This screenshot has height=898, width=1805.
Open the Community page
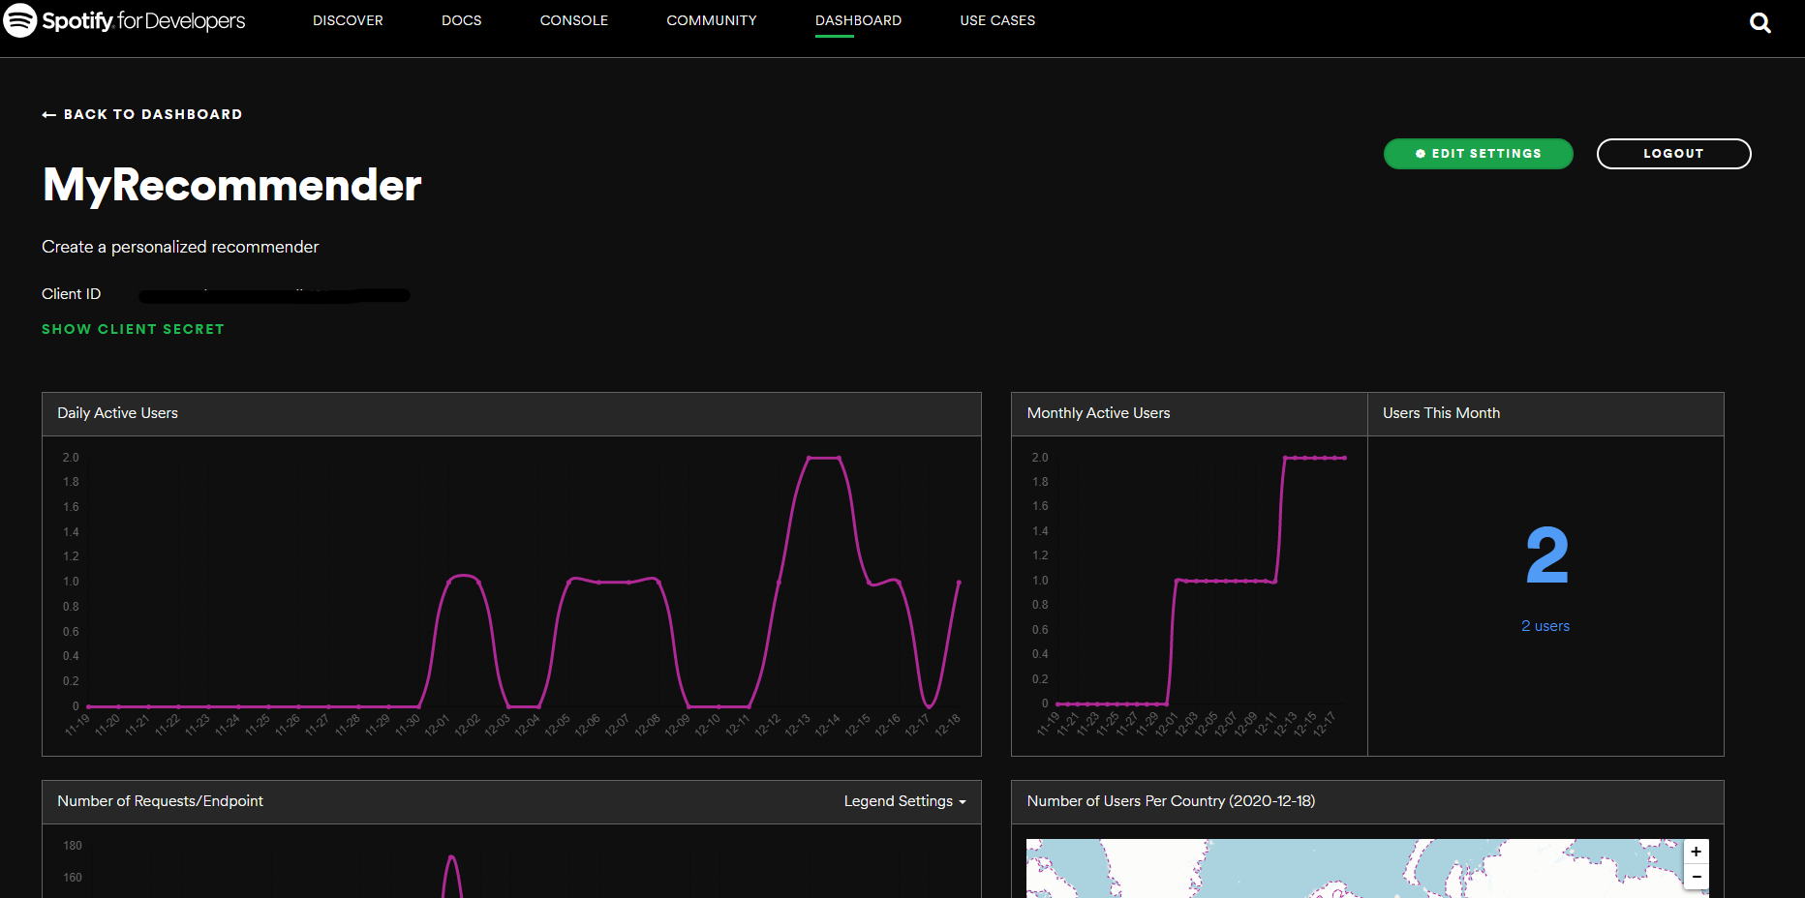(711, 20)
